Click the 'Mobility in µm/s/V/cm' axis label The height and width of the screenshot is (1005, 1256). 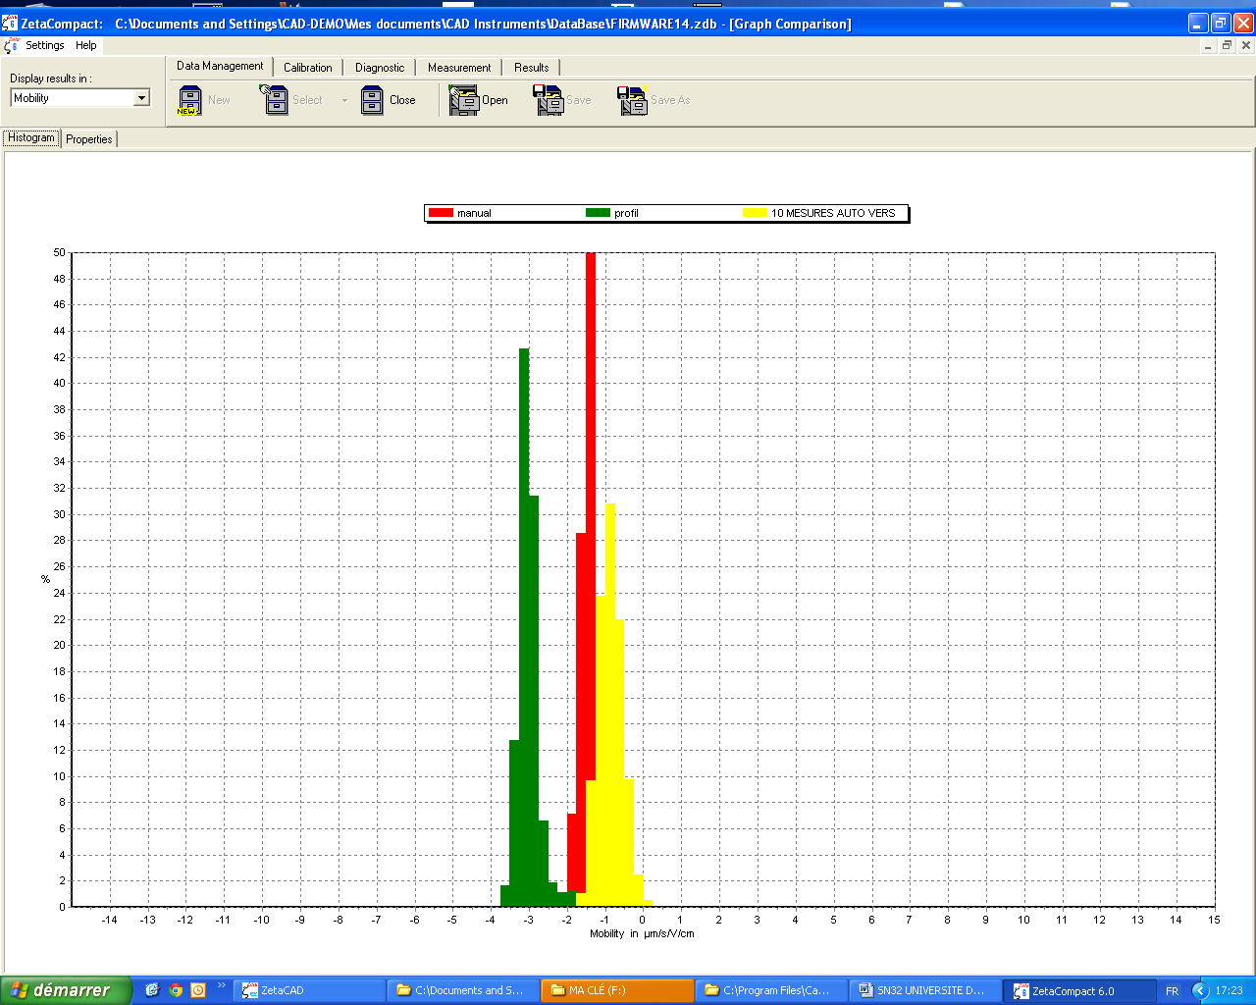[642, 933]
